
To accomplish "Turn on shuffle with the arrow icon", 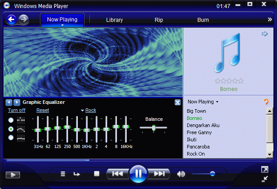I will [77, 174].
